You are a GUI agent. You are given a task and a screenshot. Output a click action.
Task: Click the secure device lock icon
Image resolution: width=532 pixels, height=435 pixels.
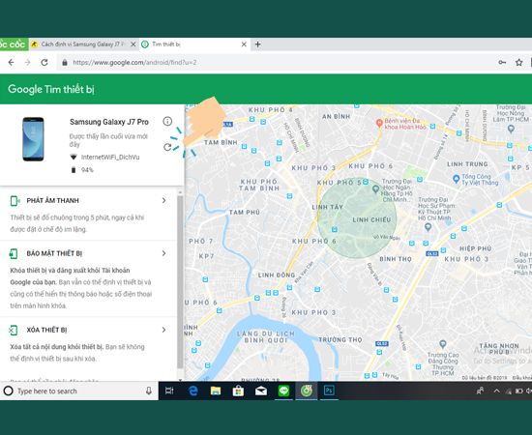(x=14, y=253)
